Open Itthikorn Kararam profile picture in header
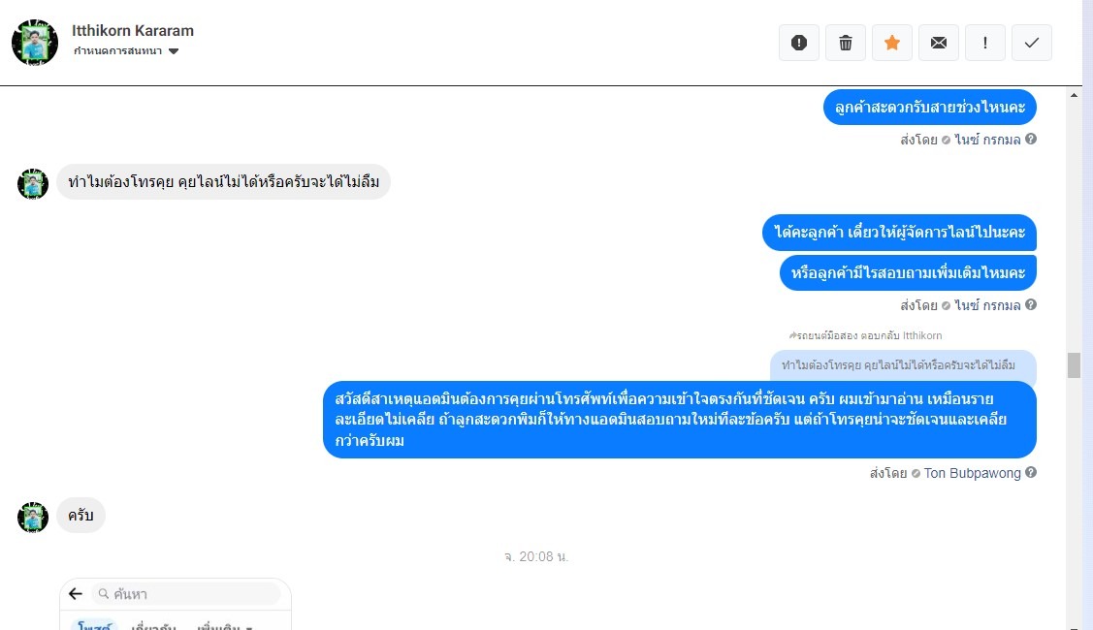 pyautogui.click(x=35, y=43)
